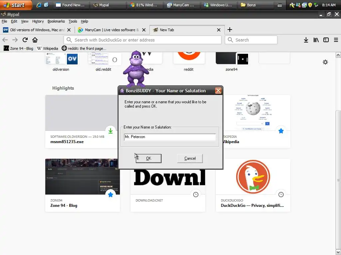Open the History menu
The image size is (341, 255).
click(x=38, y=21)
